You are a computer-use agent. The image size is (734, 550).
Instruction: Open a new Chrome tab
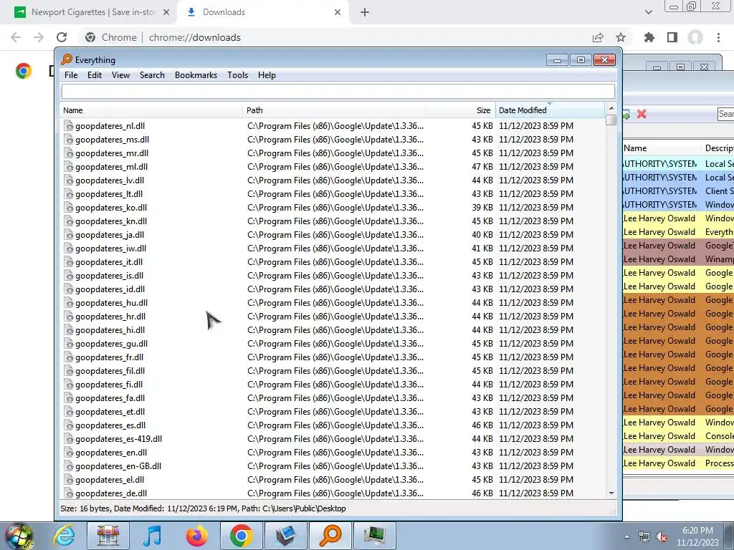click(365, 12)
